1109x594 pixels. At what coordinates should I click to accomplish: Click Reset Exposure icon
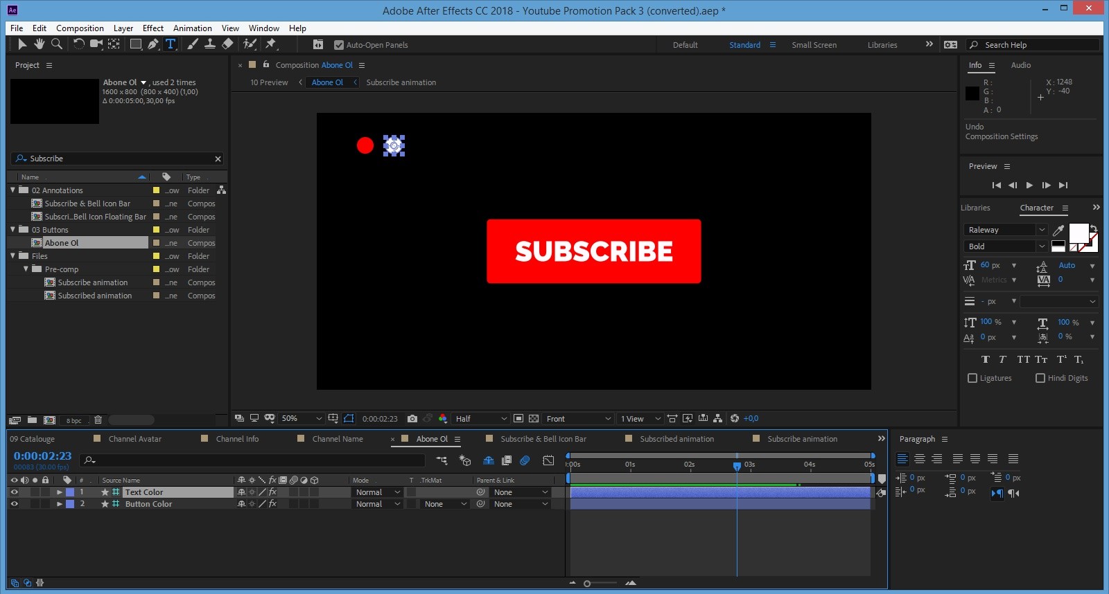tap(735, 418)
